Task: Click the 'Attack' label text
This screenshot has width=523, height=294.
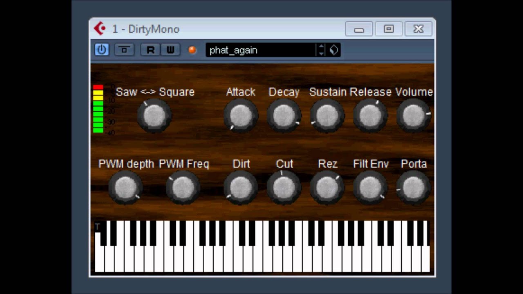Action: 241,92
